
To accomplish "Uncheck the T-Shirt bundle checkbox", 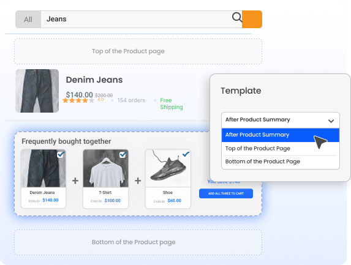I will pos(123,154).
